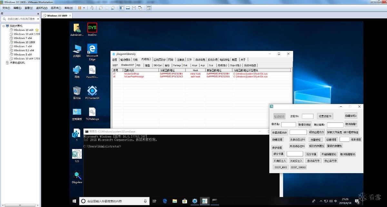Image resolution: width=387 pixels, height=207 pixels.
Task: Open the power options dropdown arrow beside pause
Action: point(84,8)
